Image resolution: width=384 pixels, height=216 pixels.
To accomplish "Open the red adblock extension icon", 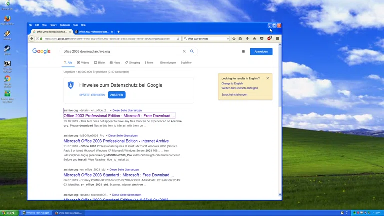I will tap(269, 38).
